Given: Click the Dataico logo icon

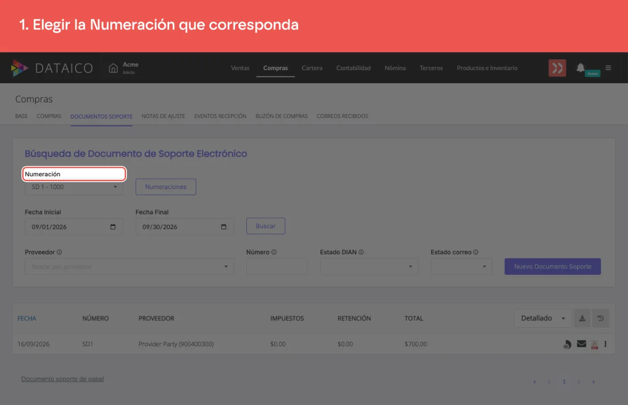Looking at the screenshot, I should [x=20, y=68].
